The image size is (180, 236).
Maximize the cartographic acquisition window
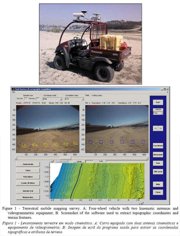click(164, 89)
